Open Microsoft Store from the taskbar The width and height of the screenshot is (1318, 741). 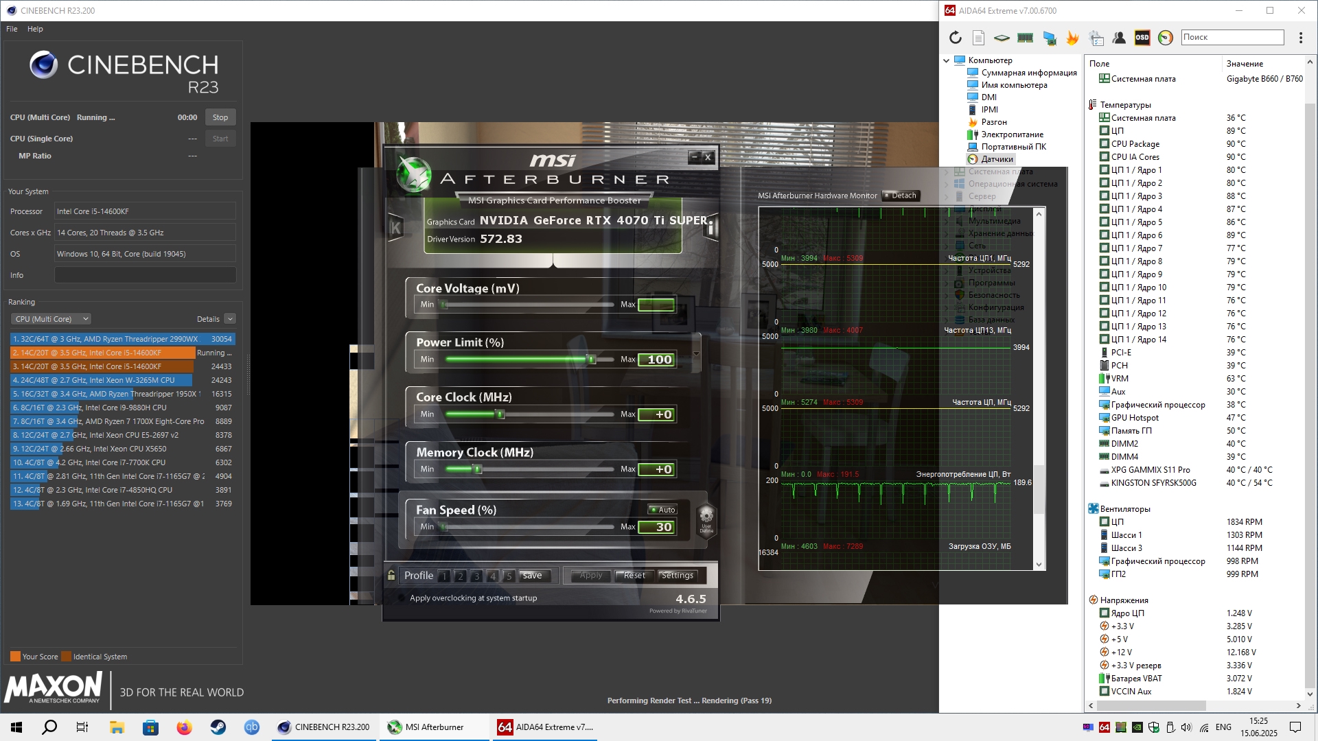(151, 727)
